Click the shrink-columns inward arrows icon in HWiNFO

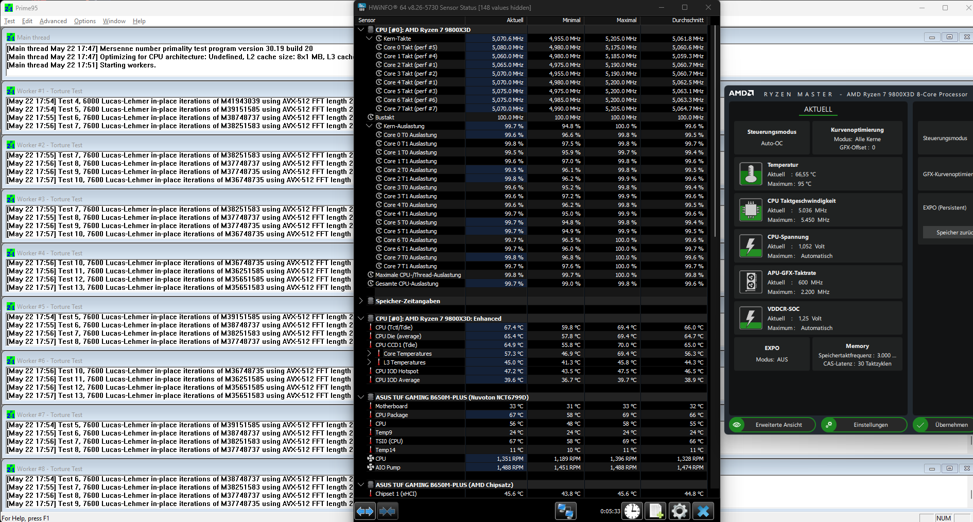tap(387, 511)
